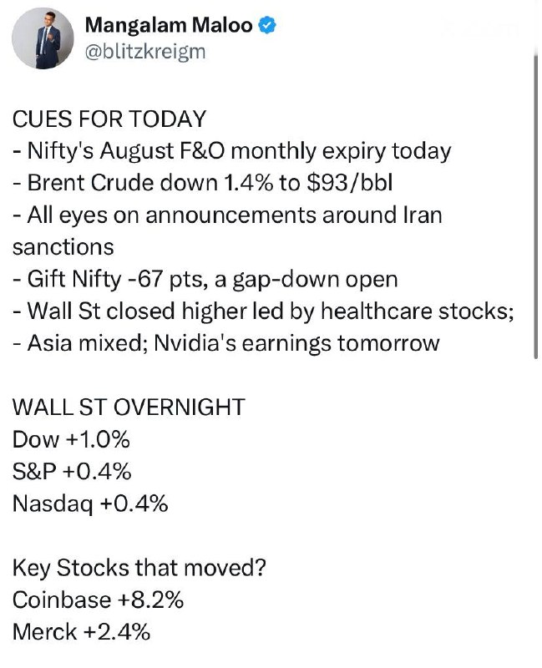Click the Nifty's August F&O expiry line

tap(232, 151)
